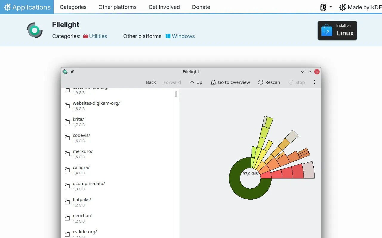Click the Filelight window menu icon
Image resolution: width=382 pixels, height=238 pixels.
[x=65, y=72]
